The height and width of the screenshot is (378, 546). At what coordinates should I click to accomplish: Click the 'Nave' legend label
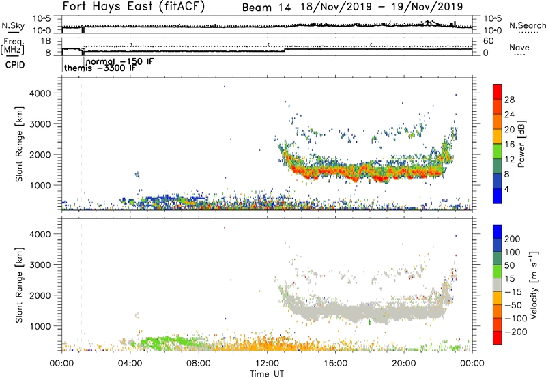click(519, 47)
